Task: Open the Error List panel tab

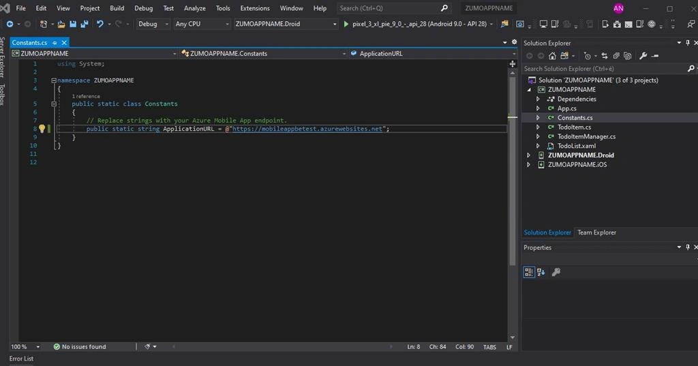Action: [x=21, y=359]
